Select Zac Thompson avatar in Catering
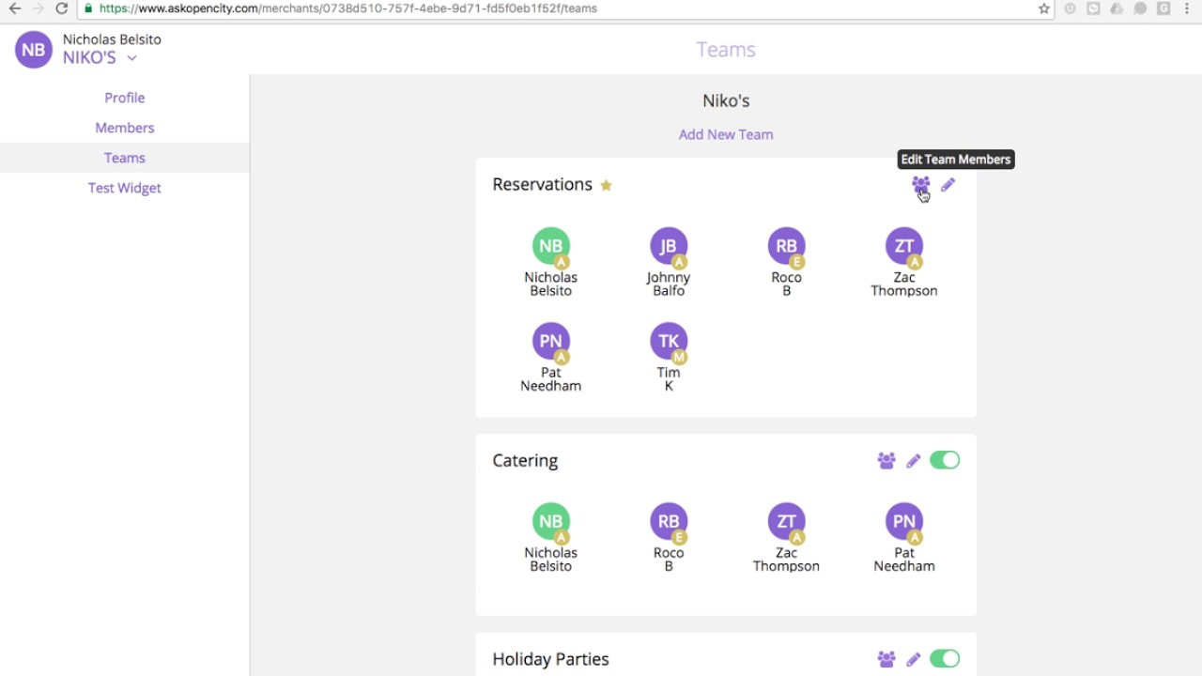Screen dimensions: 1202x676 click(786, 521)
